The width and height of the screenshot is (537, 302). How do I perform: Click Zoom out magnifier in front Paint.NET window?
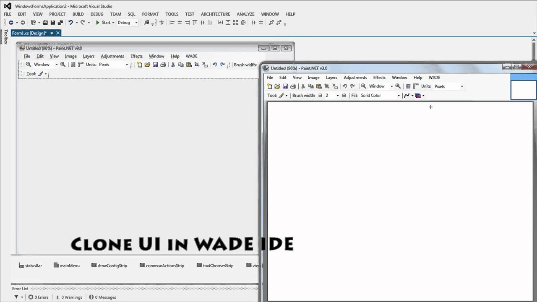(x=364, y=86)
